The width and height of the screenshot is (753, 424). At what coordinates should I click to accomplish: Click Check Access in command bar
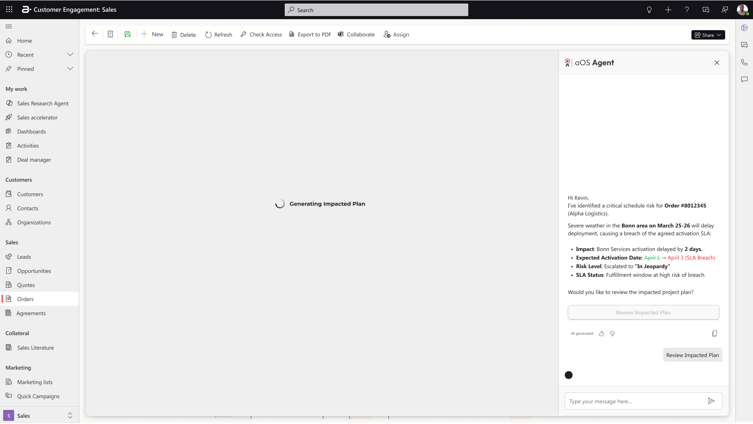pos(261,34)
